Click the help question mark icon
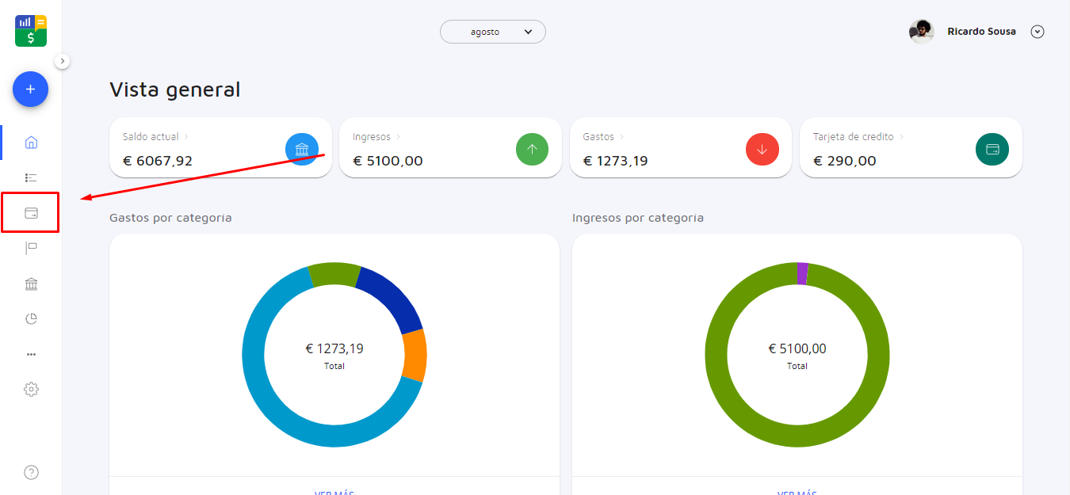1070x495 pixels. tap(31, 473)
